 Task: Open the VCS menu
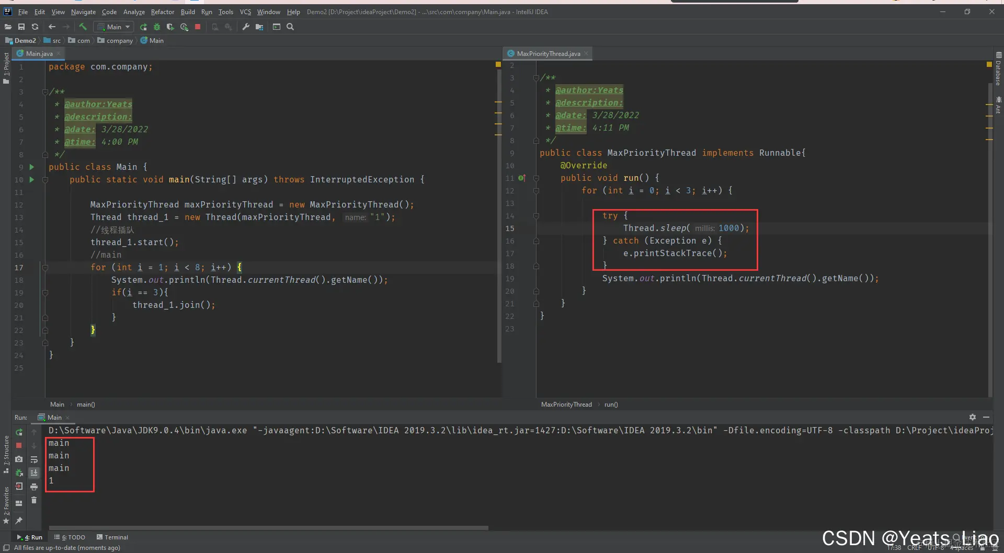pos(245,11)
